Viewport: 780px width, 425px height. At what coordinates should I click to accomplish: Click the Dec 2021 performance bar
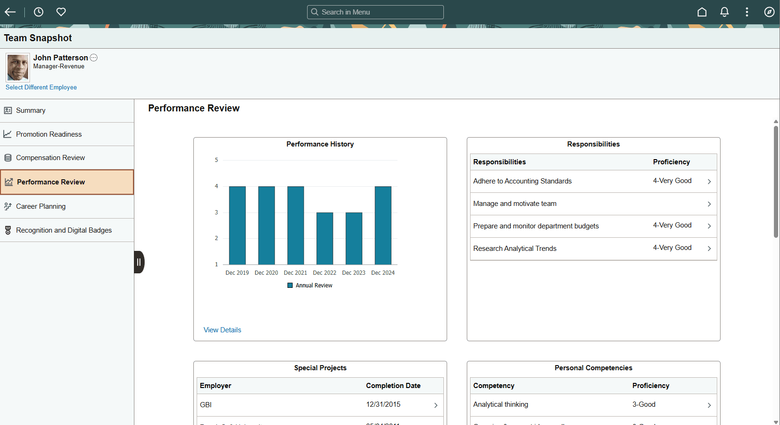295,226
